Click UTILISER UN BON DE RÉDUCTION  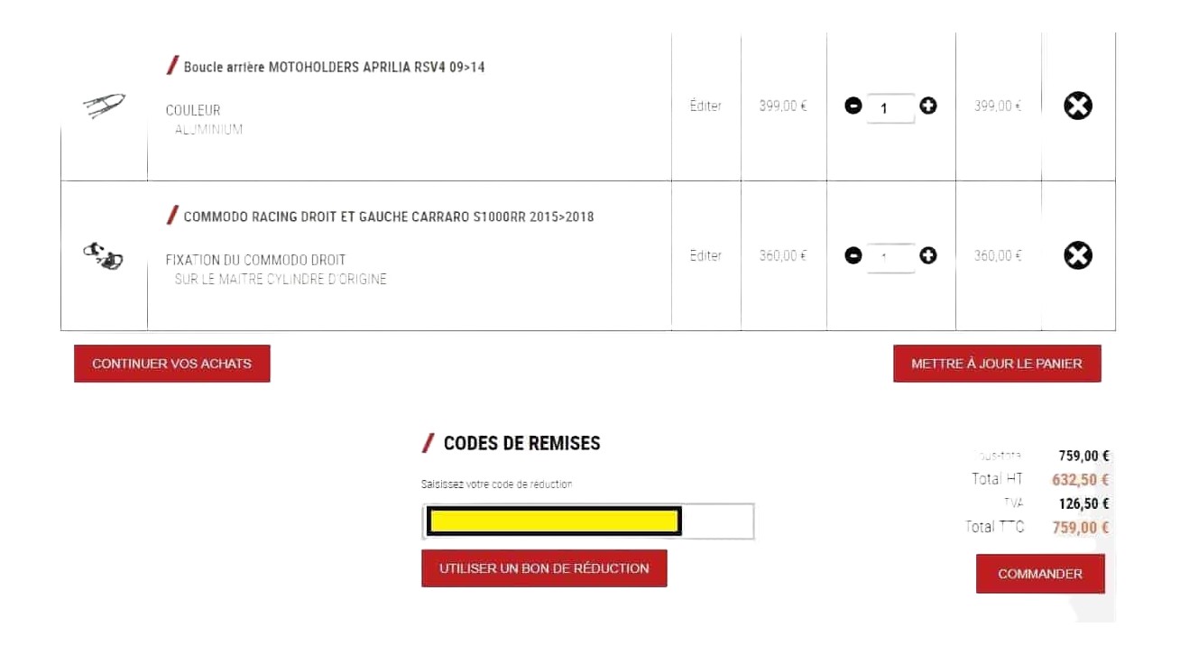pyautogui.click(x=544, y=568)
